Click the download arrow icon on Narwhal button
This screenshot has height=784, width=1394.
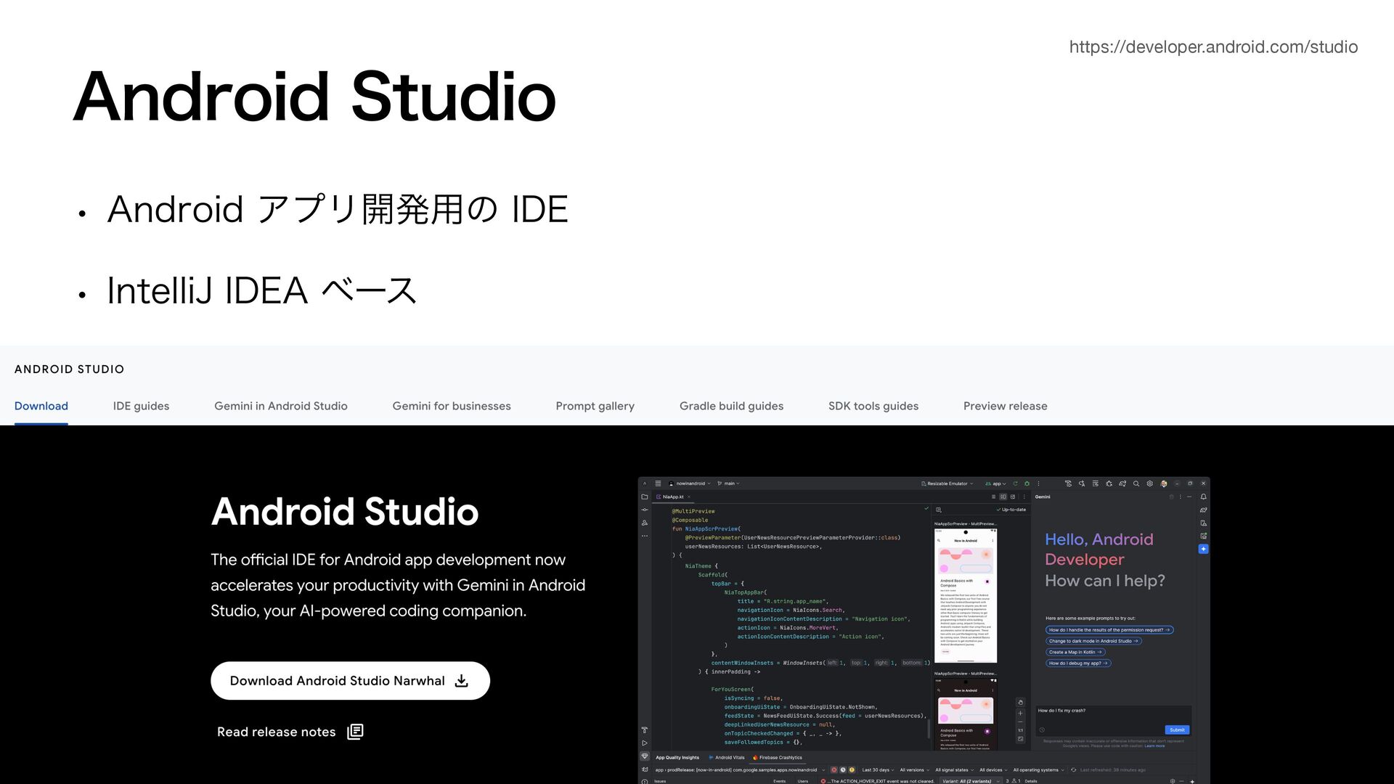click(x=462, y=681)
